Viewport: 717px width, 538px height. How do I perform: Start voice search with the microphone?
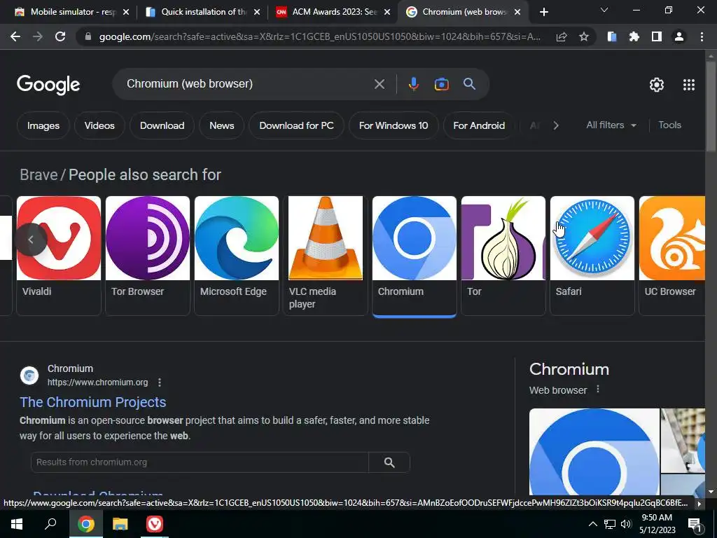(x=413, y=84)
